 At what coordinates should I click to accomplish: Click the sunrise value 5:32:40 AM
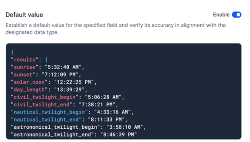click(x=63, y=67)
